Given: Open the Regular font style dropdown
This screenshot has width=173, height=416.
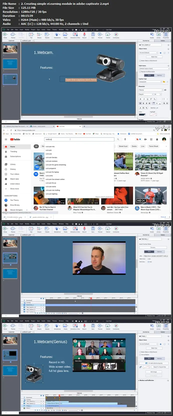Looking at the screenshot, I should pyautogui.click(x=146, y=94).
